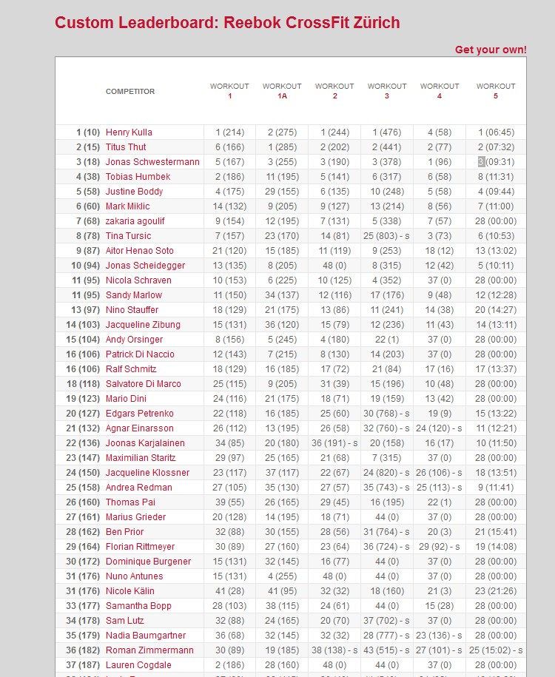Sort by Workout 1 column header

(230, 91)
